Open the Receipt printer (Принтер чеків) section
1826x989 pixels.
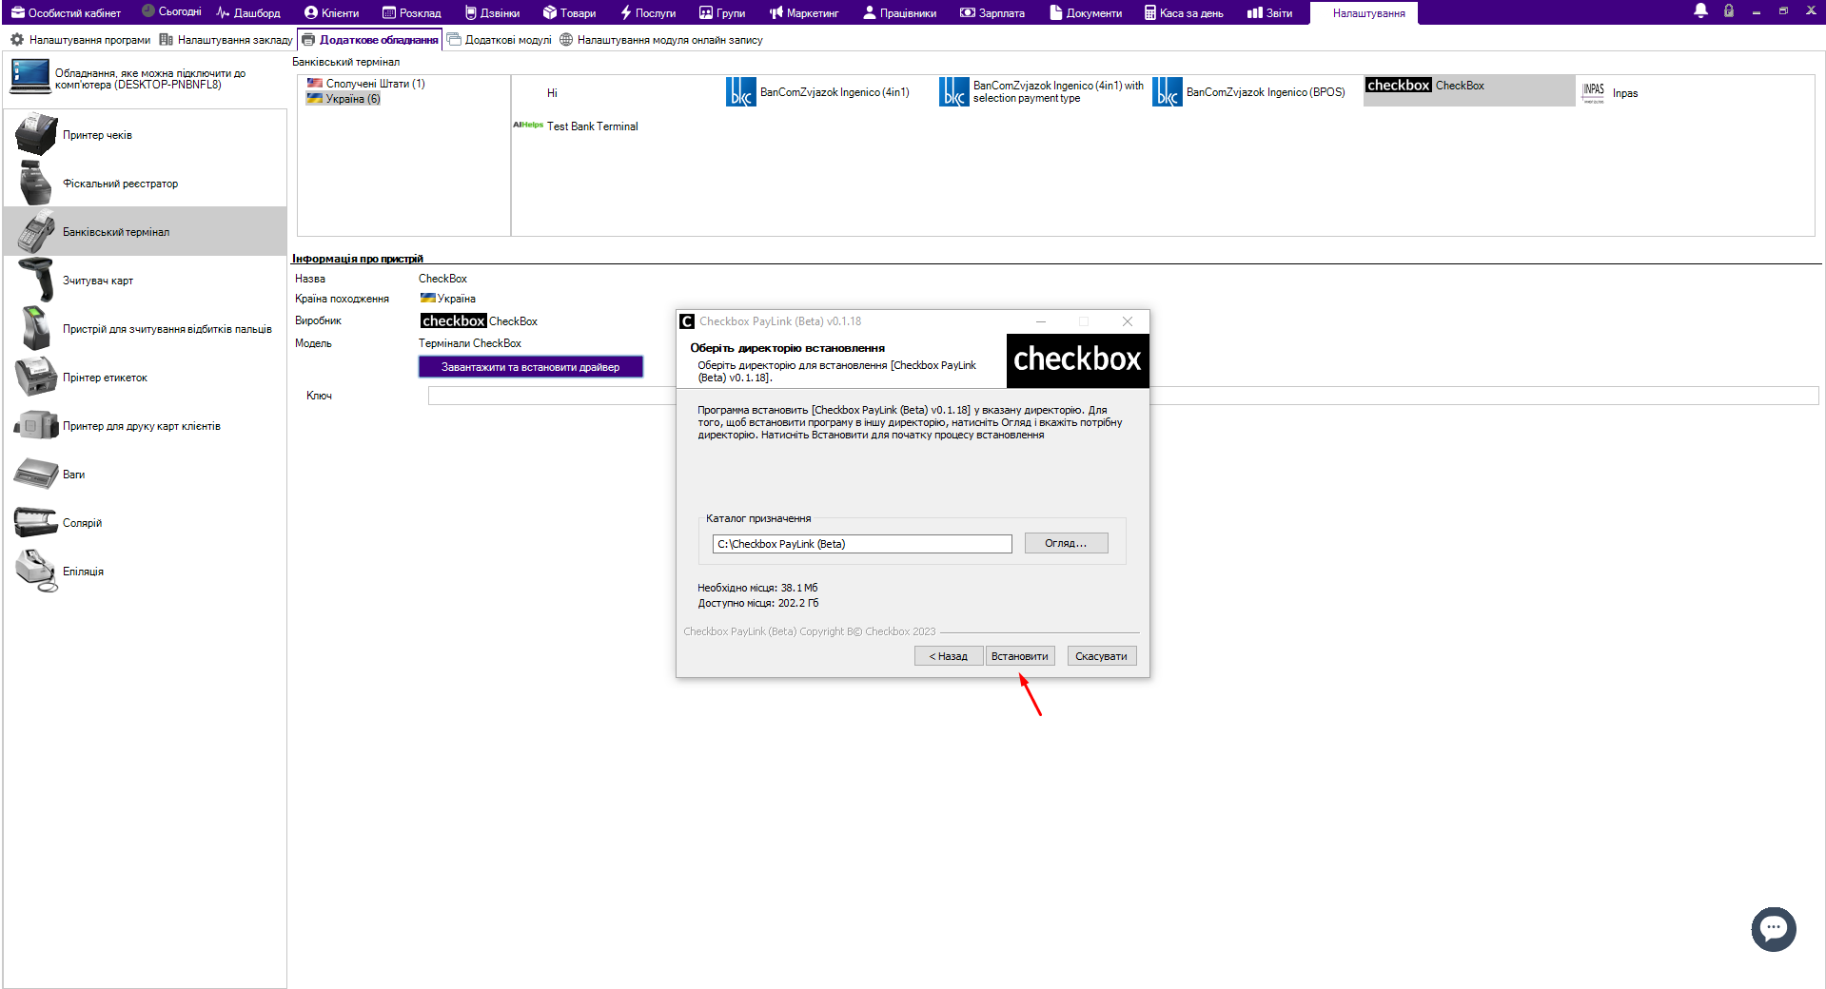coord(145,135)
